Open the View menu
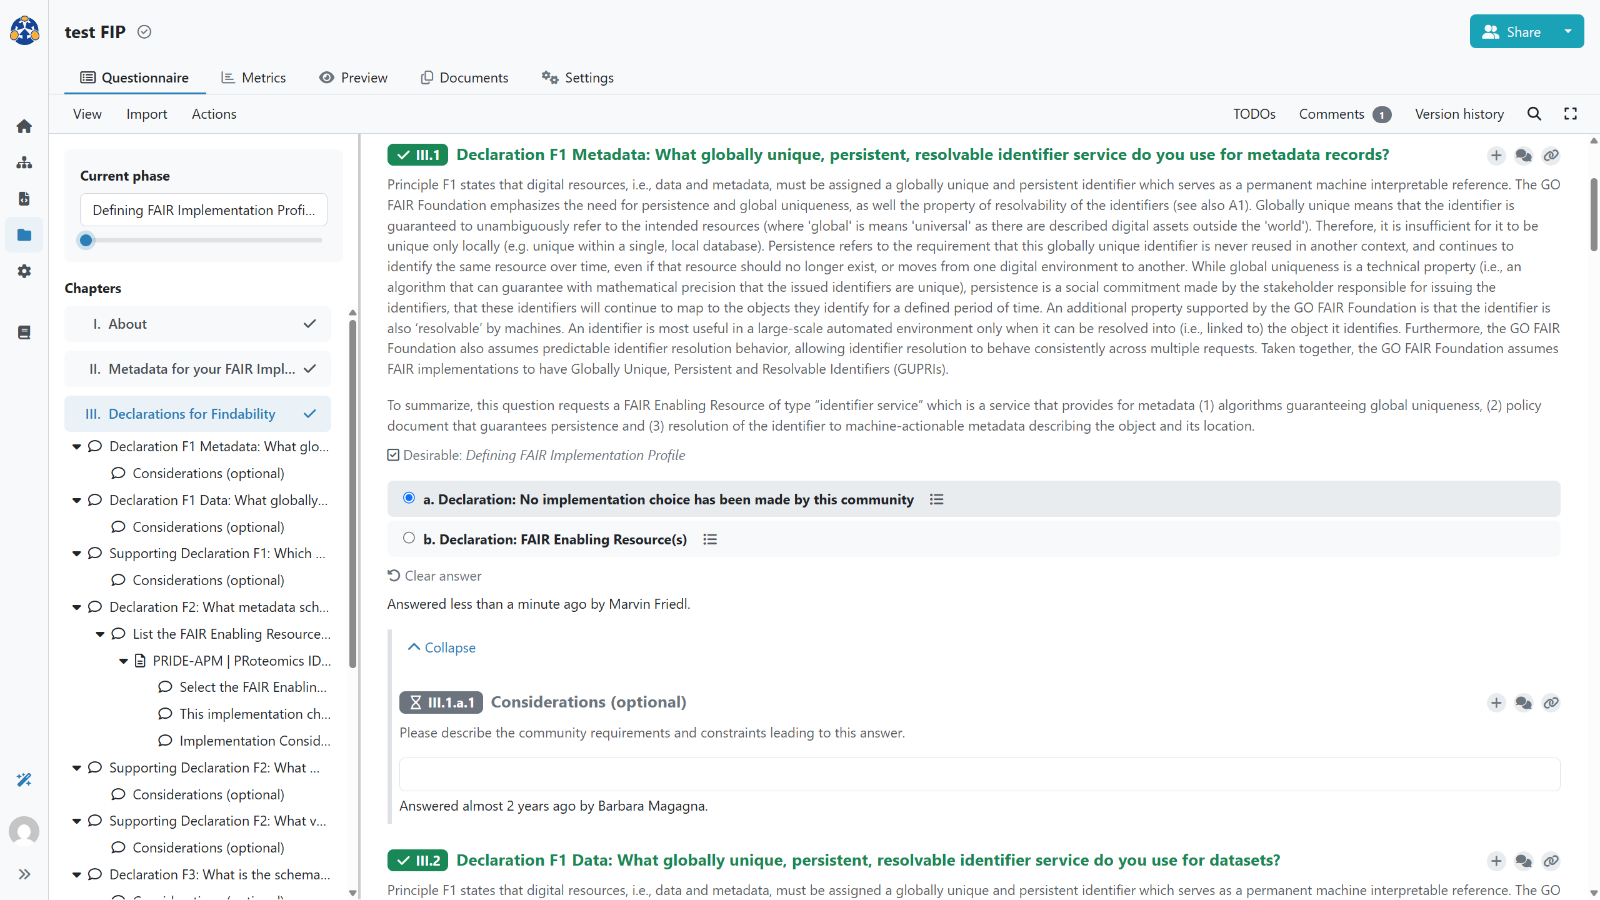This screenshot has width=1600, height=900. [x=87, y=114]
